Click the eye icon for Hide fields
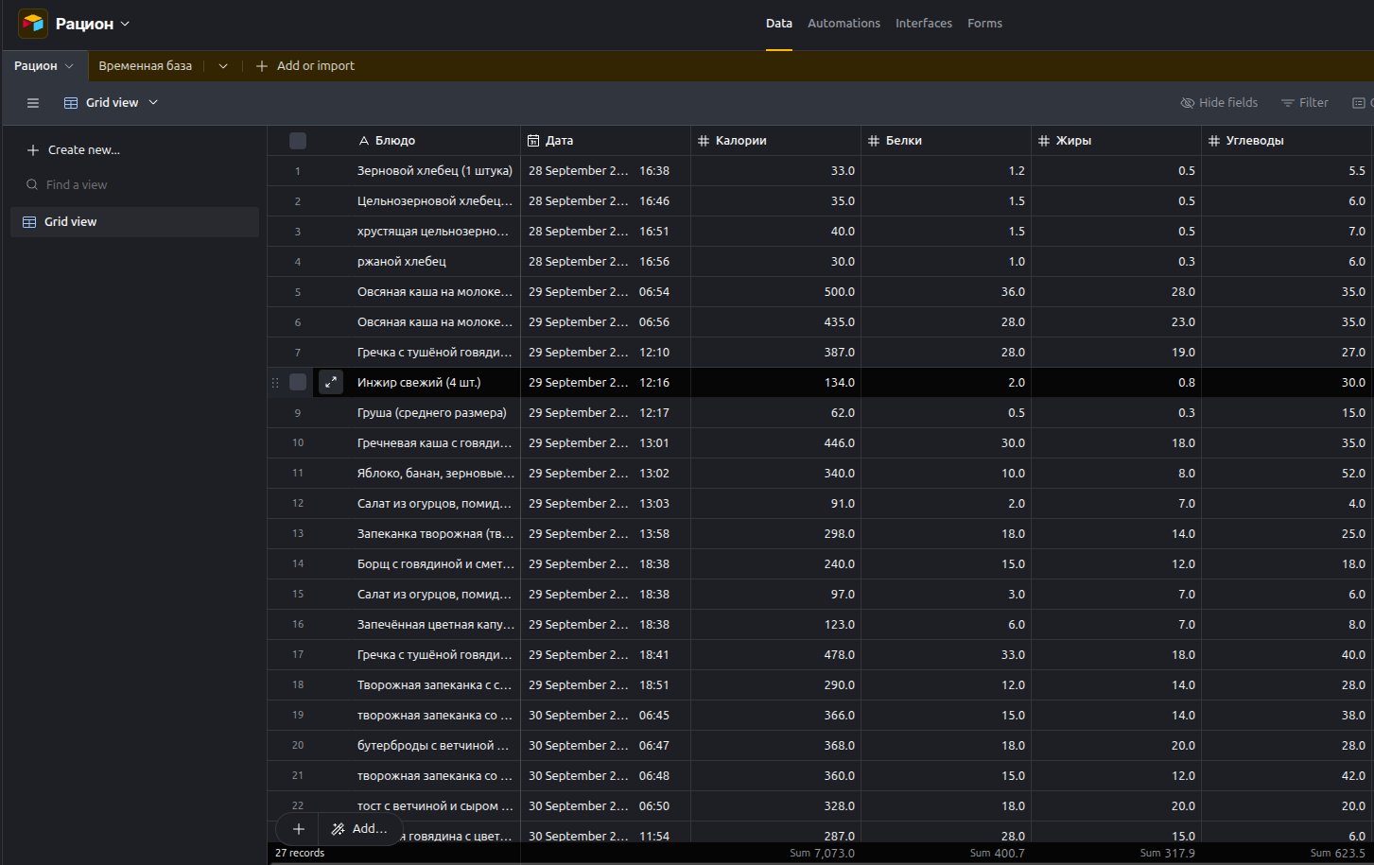This screenshot has width=1374, height=865. 1188,103
